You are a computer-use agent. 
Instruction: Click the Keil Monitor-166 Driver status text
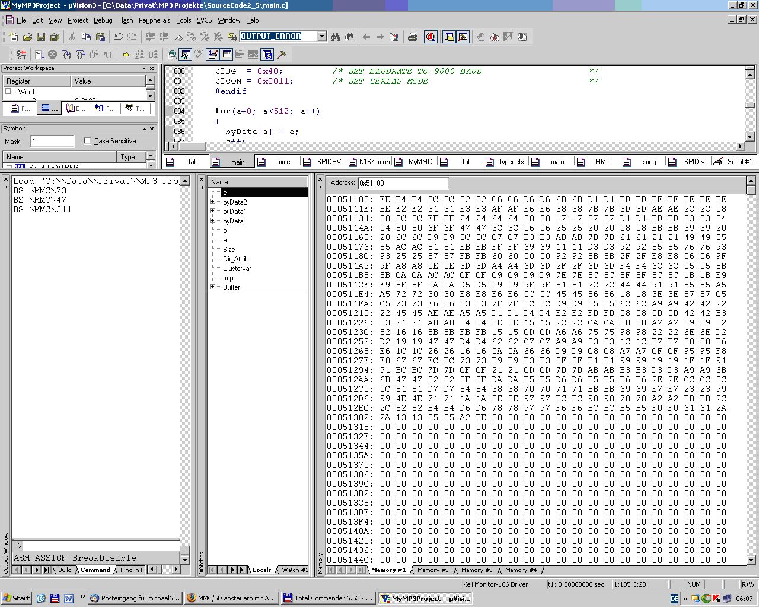495,584
